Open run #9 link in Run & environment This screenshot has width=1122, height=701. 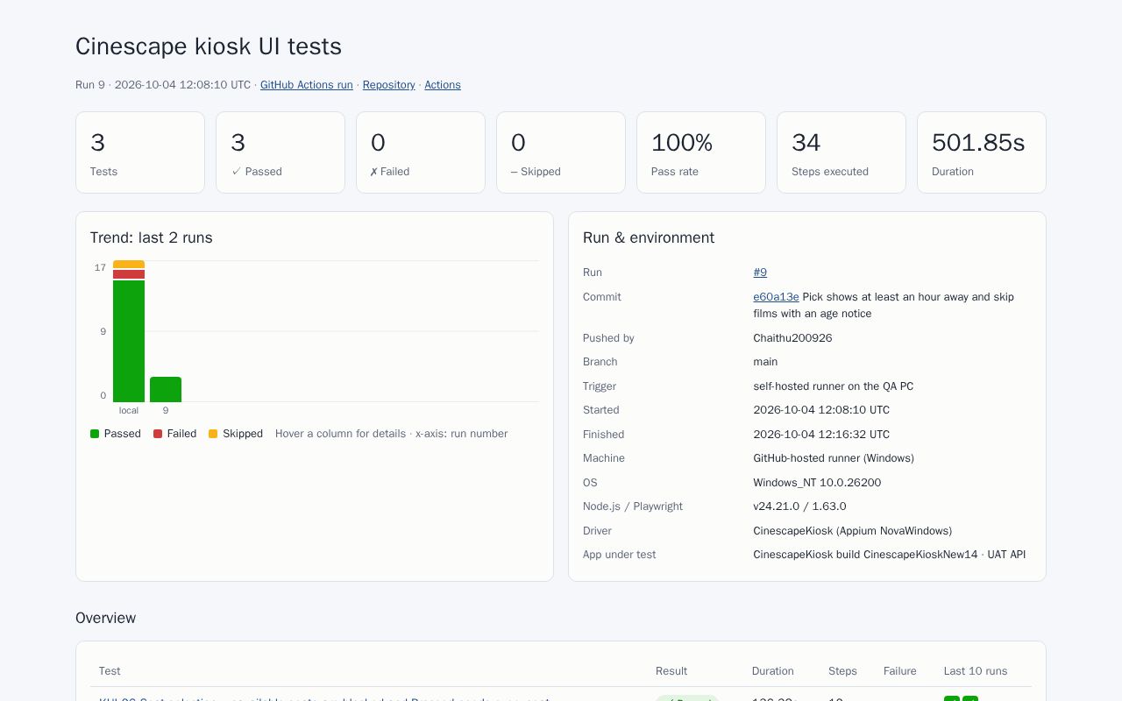click(760, 273)
